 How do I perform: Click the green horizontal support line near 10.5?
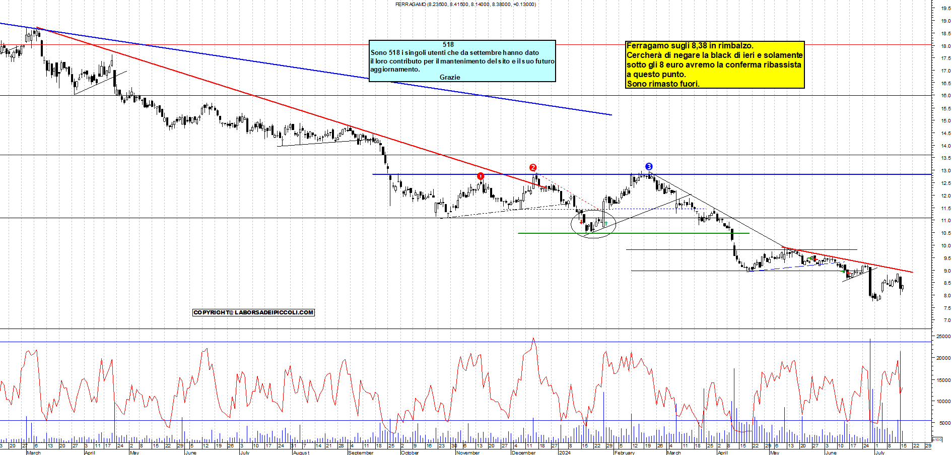point(634,233)
